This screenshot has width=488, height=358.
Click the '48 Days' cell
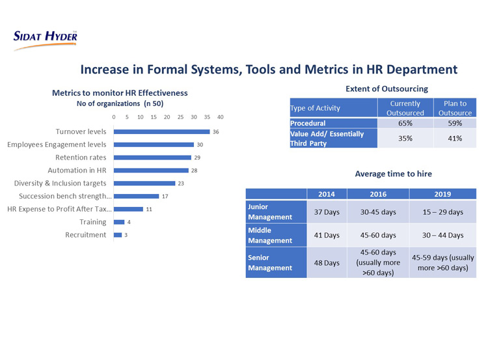pos(327,263)
